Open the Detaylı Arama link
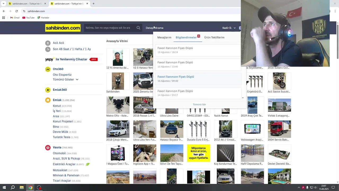Viewport: 339px width, 191px height. [x=154, y=28]
